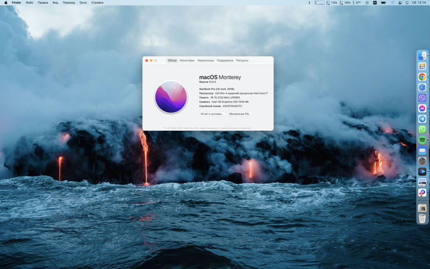Click the 37° temperature menu bar item
The height and width of the screenshot is (269, 430).
356,3
